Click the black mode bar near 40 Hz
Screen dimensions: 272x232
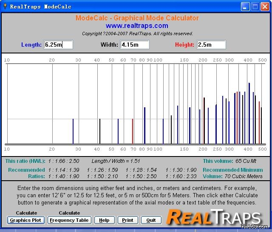point(100,131)
